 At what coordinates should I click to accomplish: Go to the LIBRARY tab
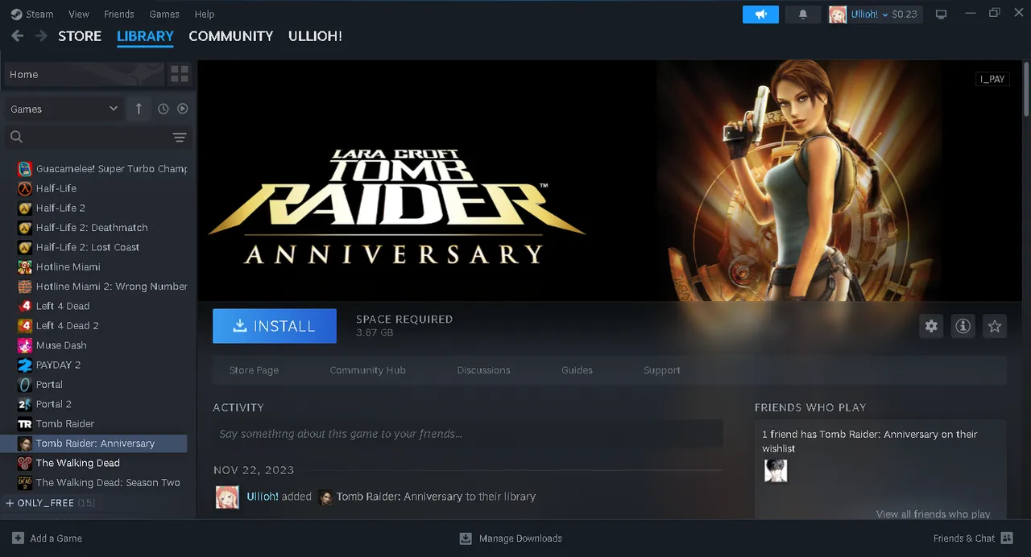point(145,36)
